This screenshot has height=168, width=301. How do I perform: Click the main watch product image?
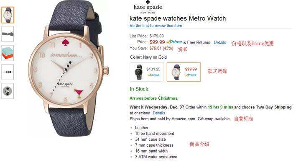coord(68,68)
